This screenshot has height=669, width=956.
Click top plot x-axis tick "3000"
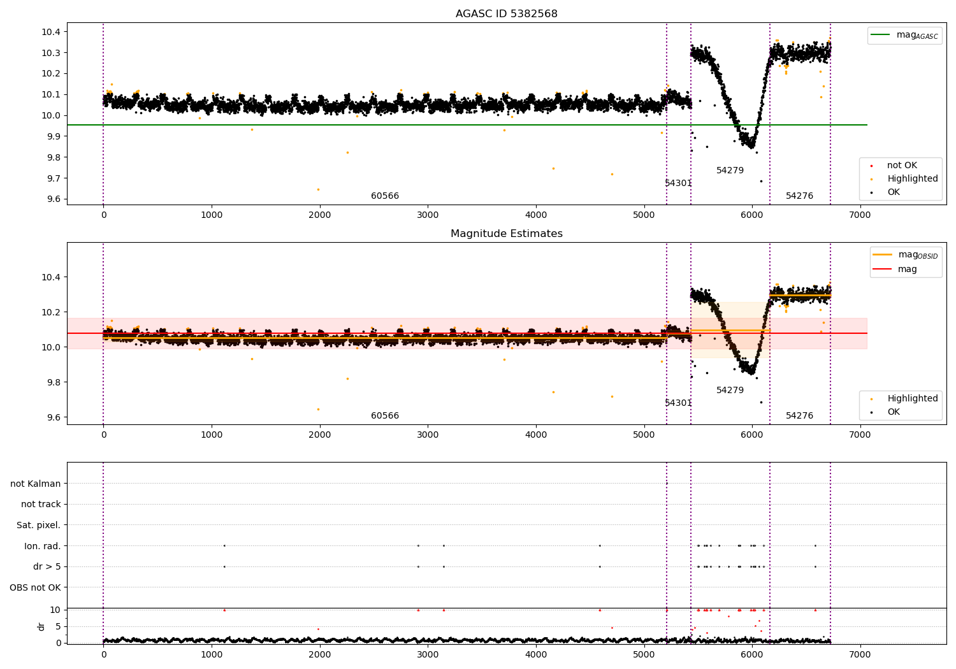pyautogui.click(x=428, y=215)
